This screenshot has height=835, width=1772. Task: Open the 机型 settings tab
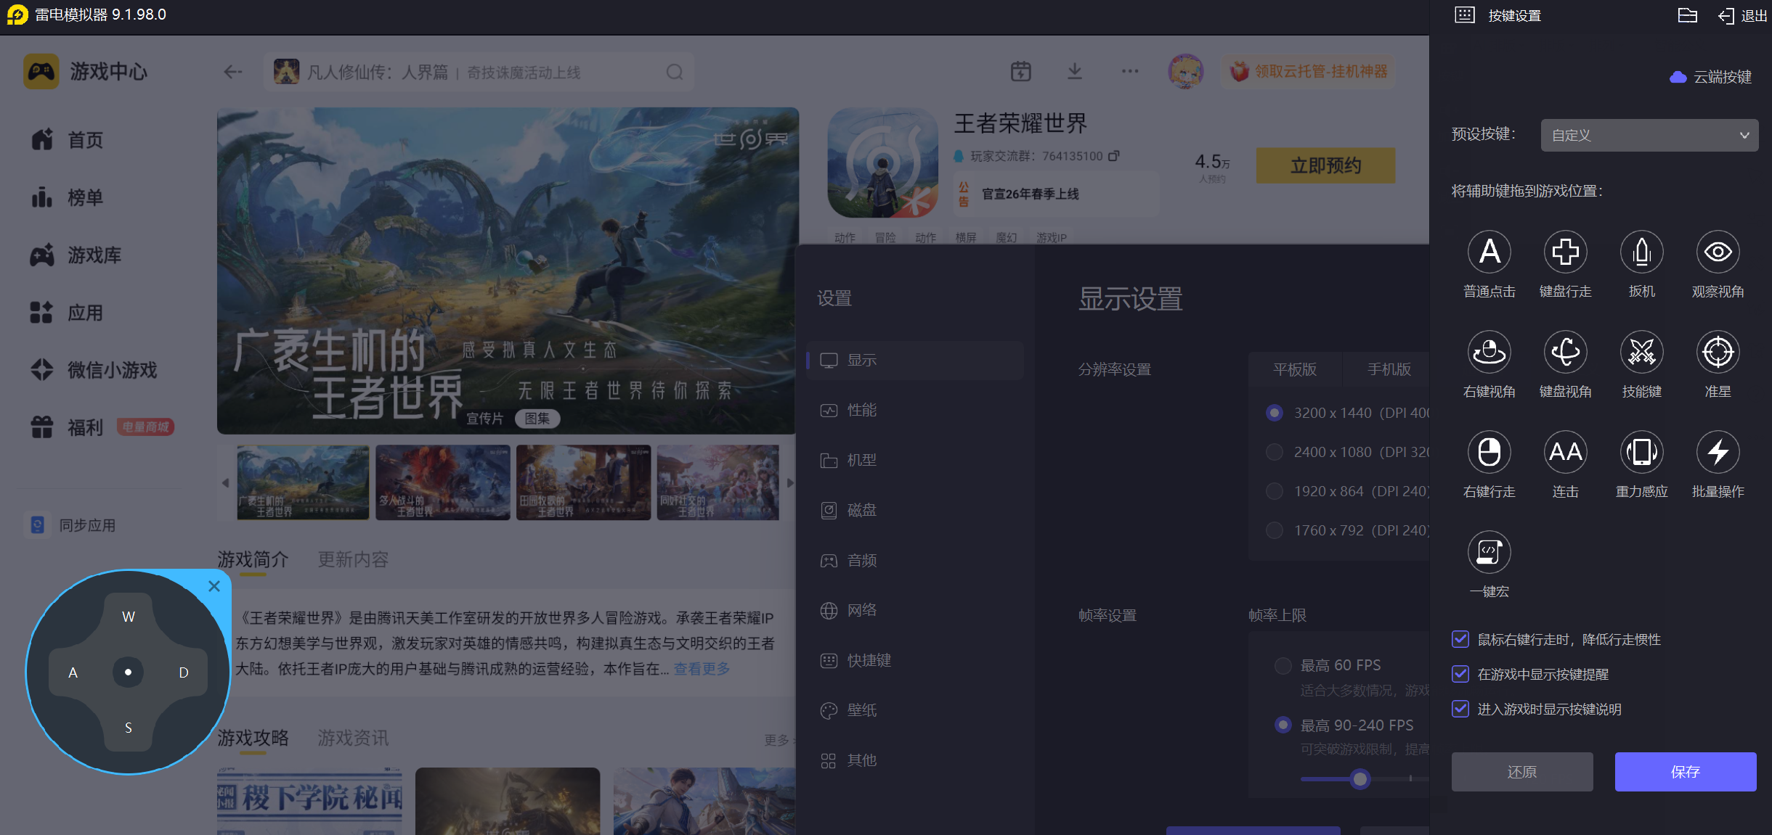[915, 461]
